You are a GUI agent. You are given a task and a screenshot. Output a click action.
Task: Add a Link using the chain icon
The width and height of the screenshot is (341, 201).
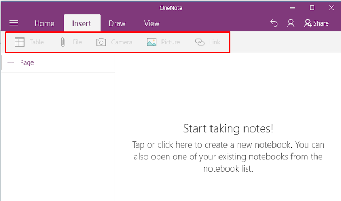coord(207,42)
